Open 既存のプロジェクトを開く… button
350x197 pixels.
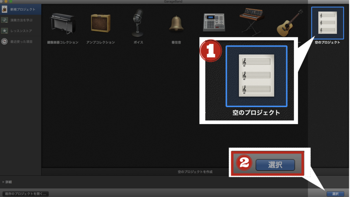[x=25, y=194]
